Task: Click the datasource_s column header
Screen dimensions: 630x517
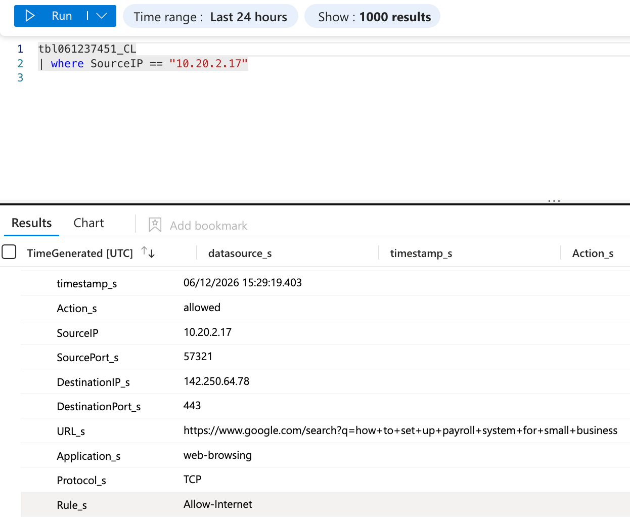Action: (240, 253)
